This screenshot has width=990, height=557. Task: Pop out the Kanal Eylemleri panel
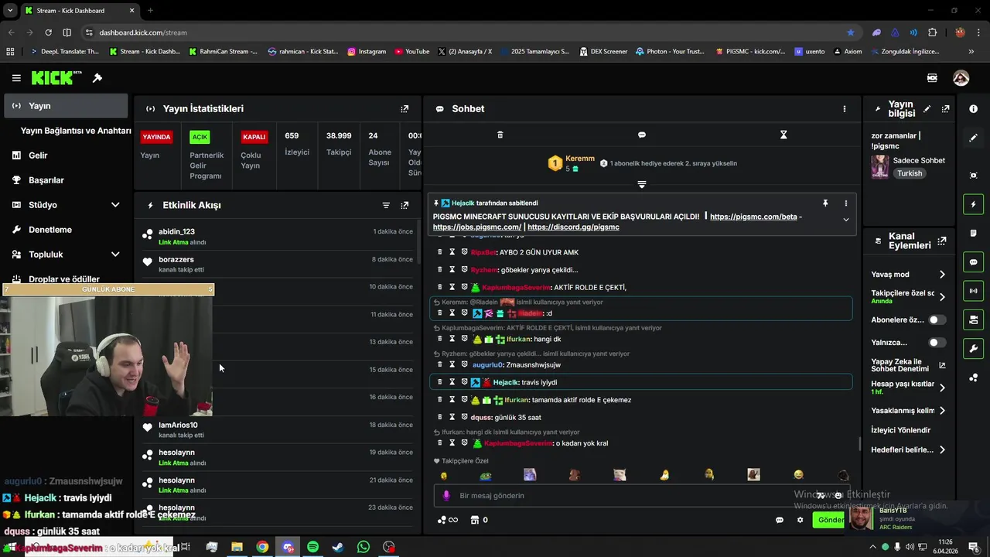(941, 241)
